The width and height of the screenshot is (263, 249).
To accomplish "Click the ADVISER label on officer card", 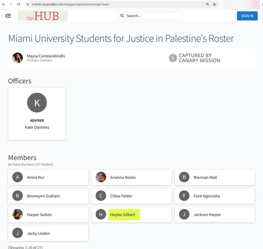I will (x=37, y=120).
